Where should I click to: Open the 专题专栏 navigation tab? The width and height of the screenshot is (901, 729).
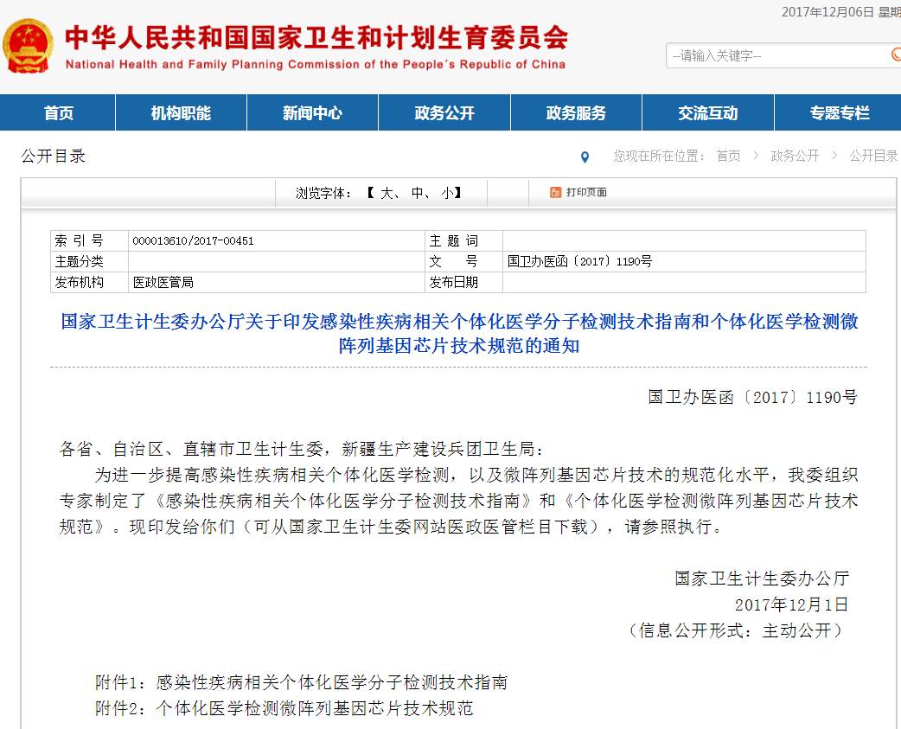[x=839, y=113]
